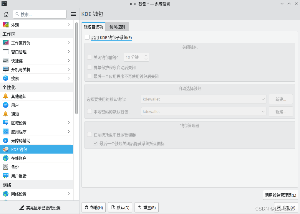Click the 帮助(H) button
The width and height of the screenshot is (300, 214).
[94, 208]
